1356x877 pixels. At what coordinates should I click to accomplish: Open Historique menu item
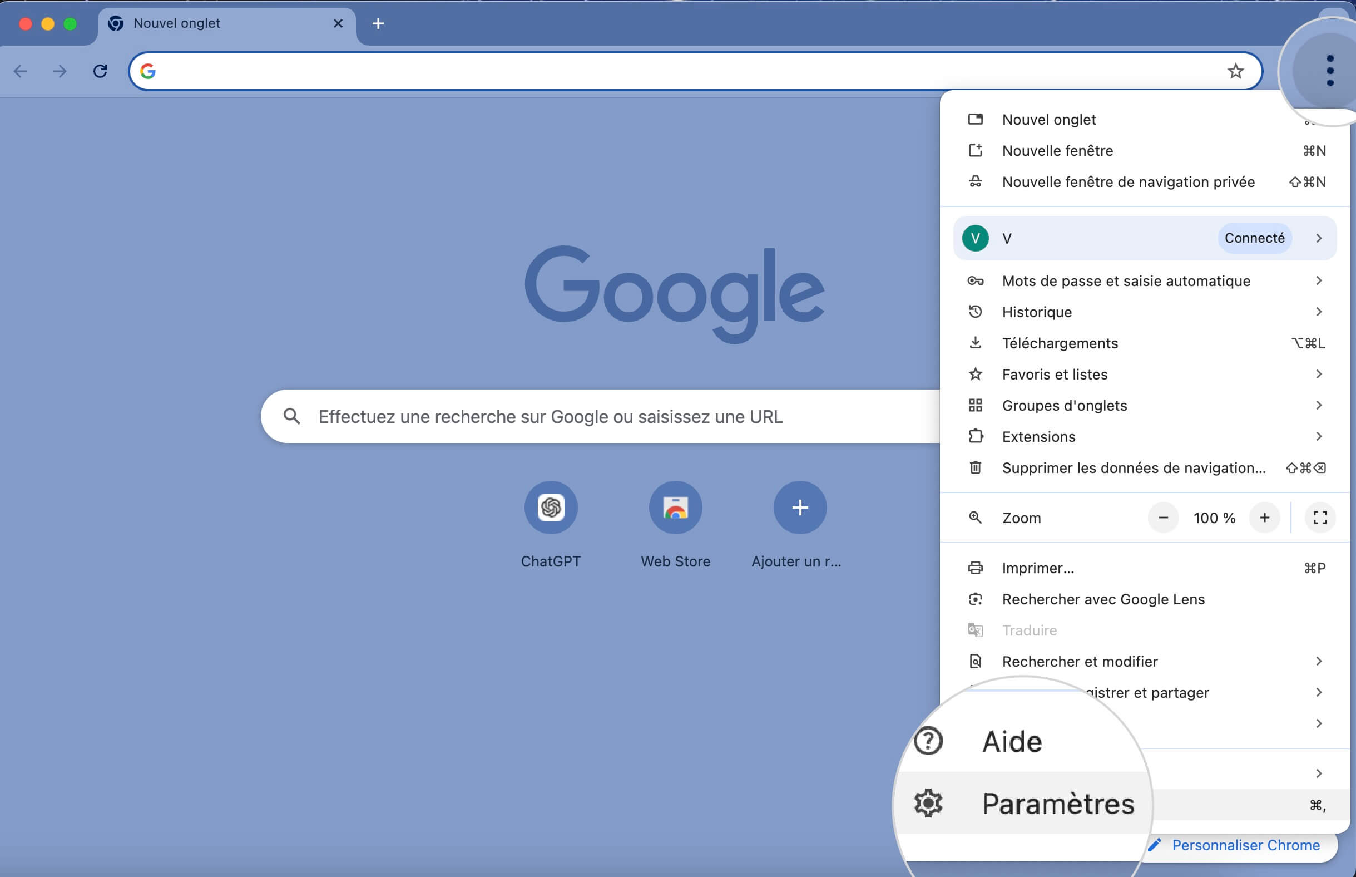(x=1145, y=312)
